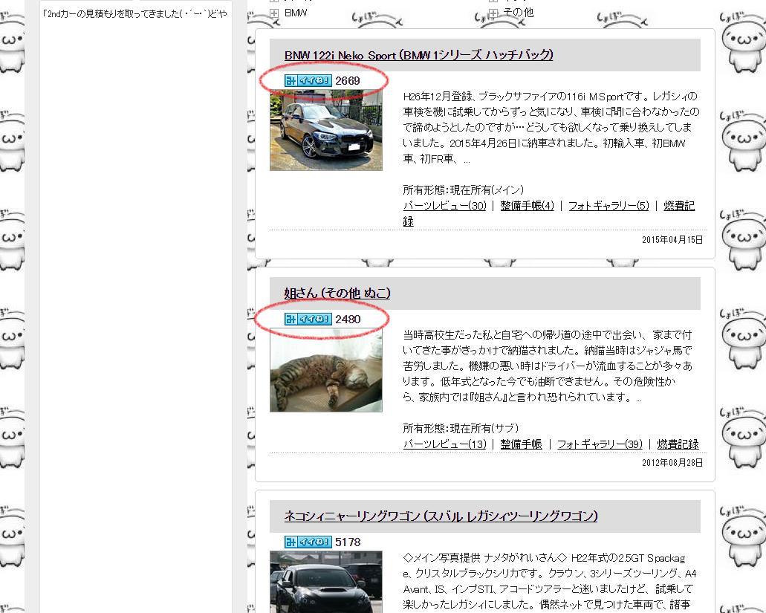
Task: Click the Legacy description starting ◇メイン写真提供
Action: click(550, 581)
